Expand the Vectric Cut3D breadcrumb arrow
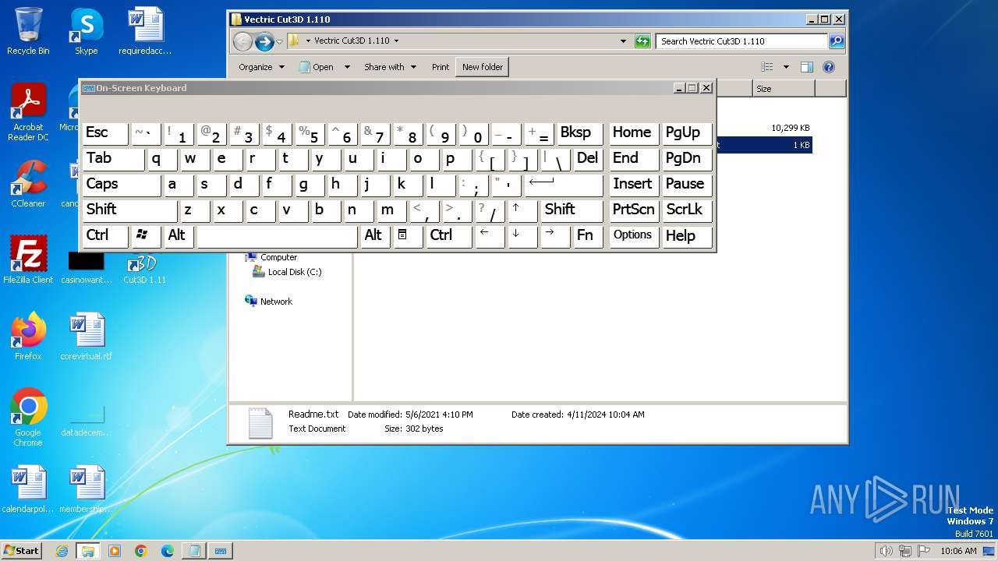 point(396,41)
